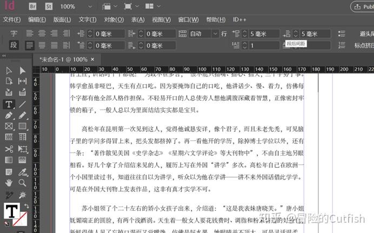Open the 文字(T) menu
This screenshot has height=233, width=374.
coord(88,19)
